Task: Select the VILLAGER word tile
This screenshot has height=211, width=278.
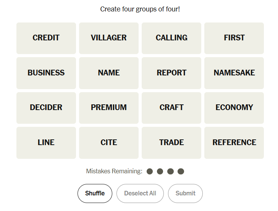Action: click(x=109, y=38)
